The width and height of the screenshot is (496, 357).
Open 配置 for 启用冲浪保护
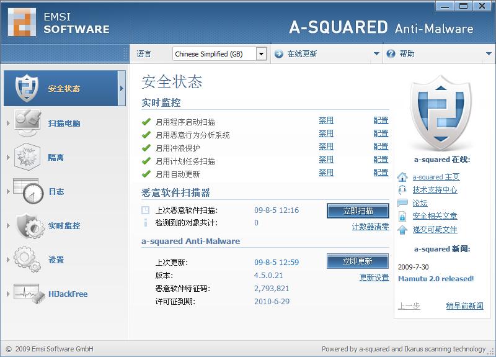coord(381,147)
